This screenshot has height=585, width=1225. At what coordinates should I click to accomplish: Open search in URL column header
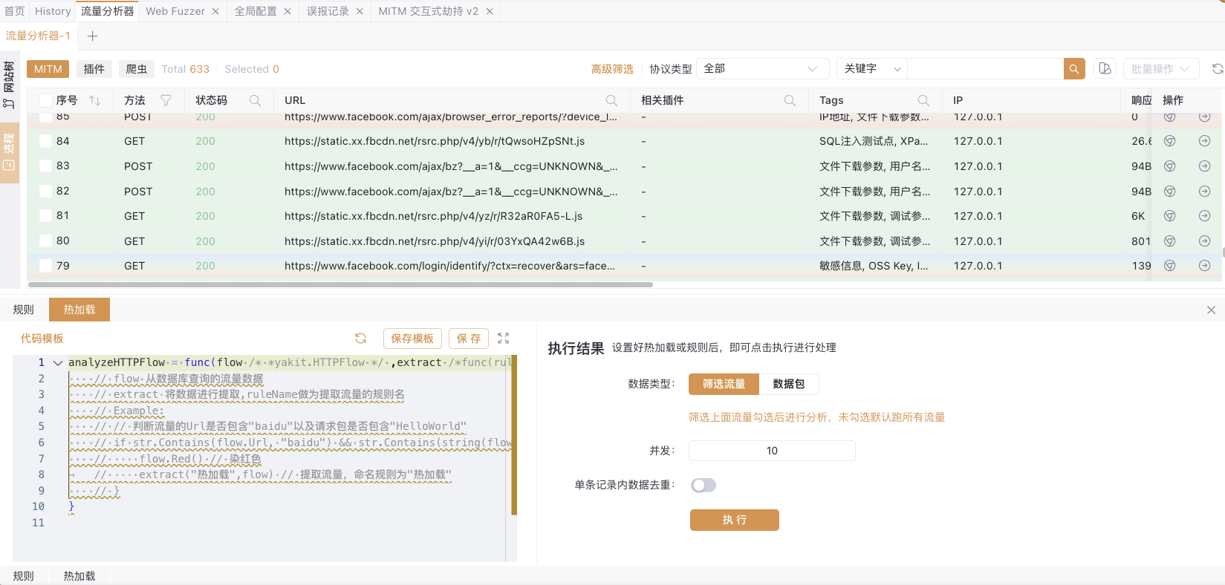[611, 100]
